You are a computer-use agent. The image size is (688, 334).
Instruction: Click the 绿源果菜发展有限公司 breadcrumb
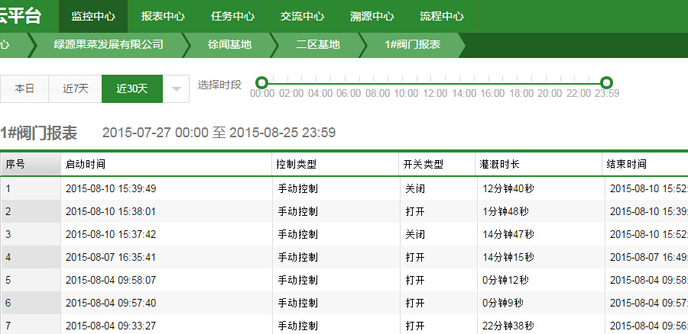[109, 45]
